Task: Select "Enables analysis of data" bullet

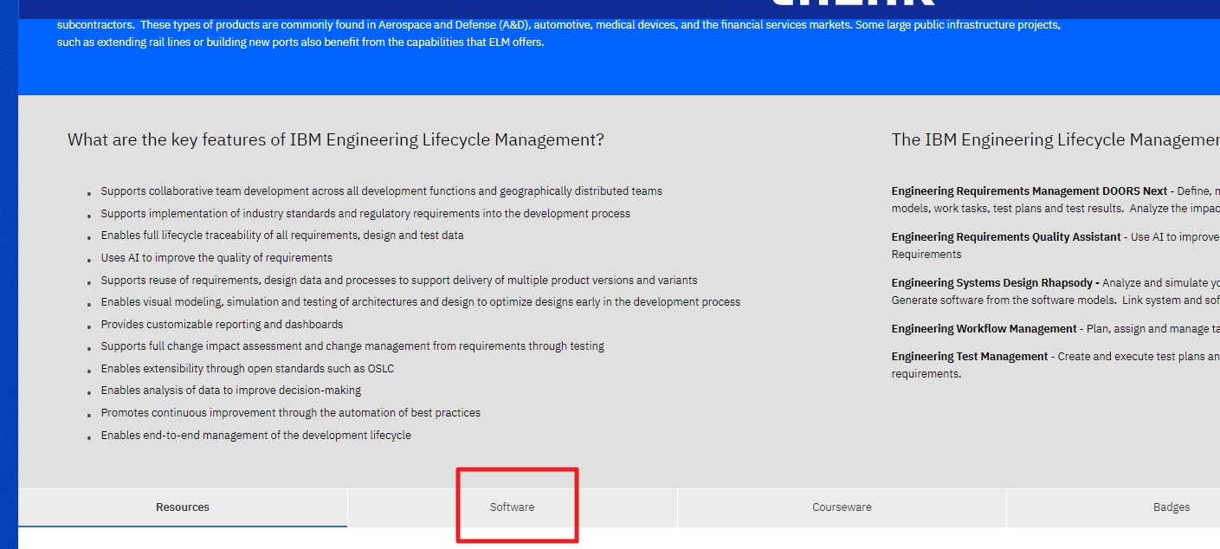Action: pyautogui.click(x=231, y=391)
